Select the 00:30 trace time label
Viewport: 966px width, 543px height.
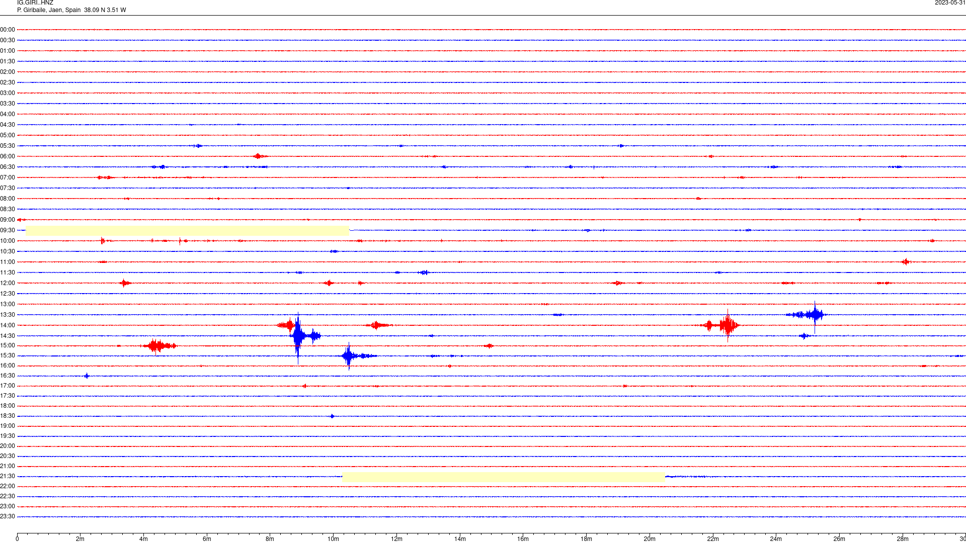point(8,40)
